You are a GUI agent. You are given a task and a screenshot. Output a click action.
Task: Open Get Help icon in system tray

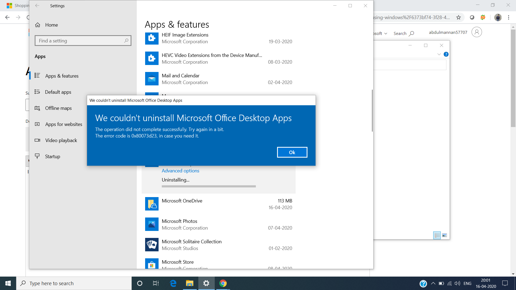tap(423, 283)
